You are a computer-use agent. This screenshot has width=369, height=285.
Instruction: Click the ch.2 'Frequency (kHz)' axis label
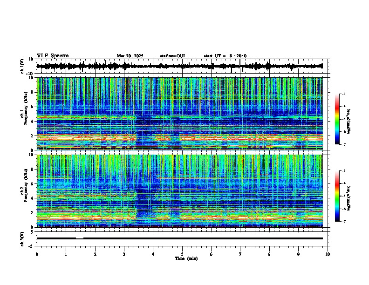point(26,185)
